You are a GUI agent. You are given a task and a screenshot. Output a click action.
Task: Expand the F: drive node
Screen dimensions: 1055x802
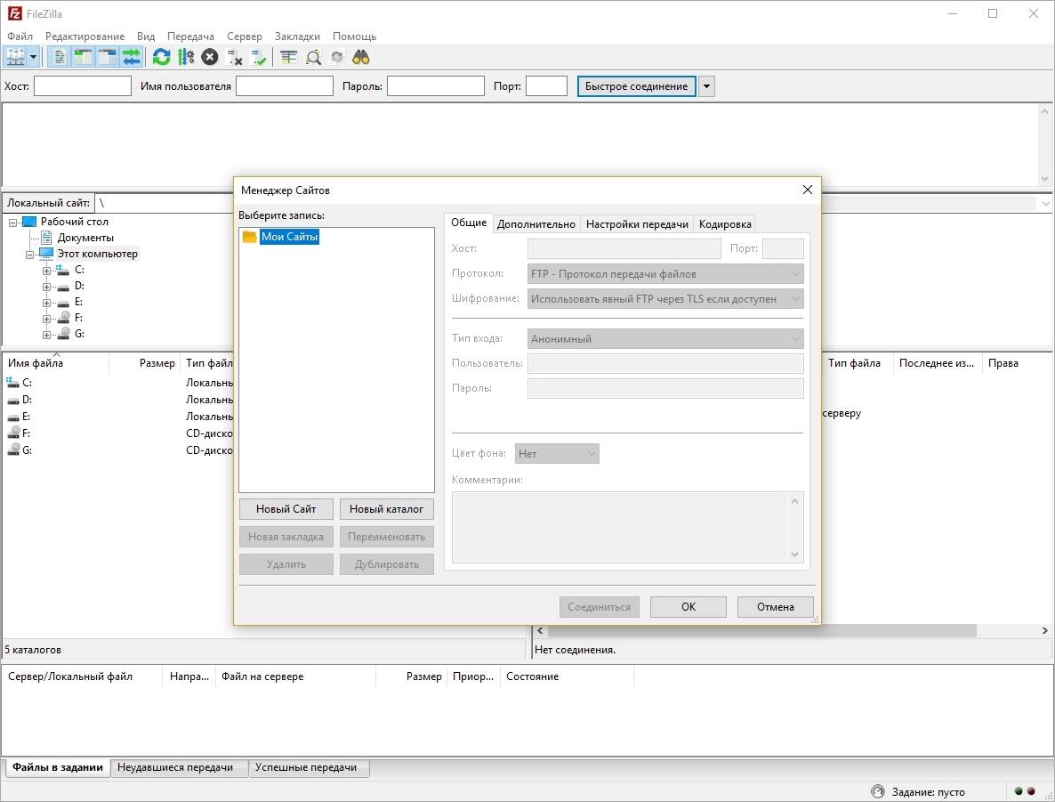point(46,319)
